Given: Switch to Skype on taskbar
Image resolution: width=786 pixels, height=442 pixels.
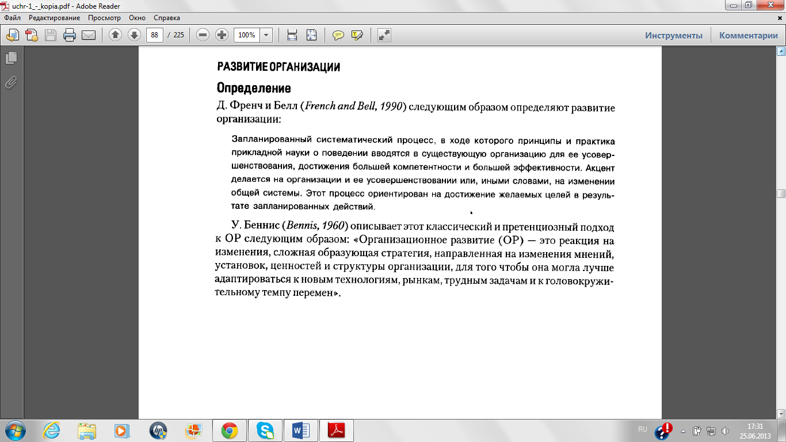Looking at the screenshot, I should tap(265, 430).
